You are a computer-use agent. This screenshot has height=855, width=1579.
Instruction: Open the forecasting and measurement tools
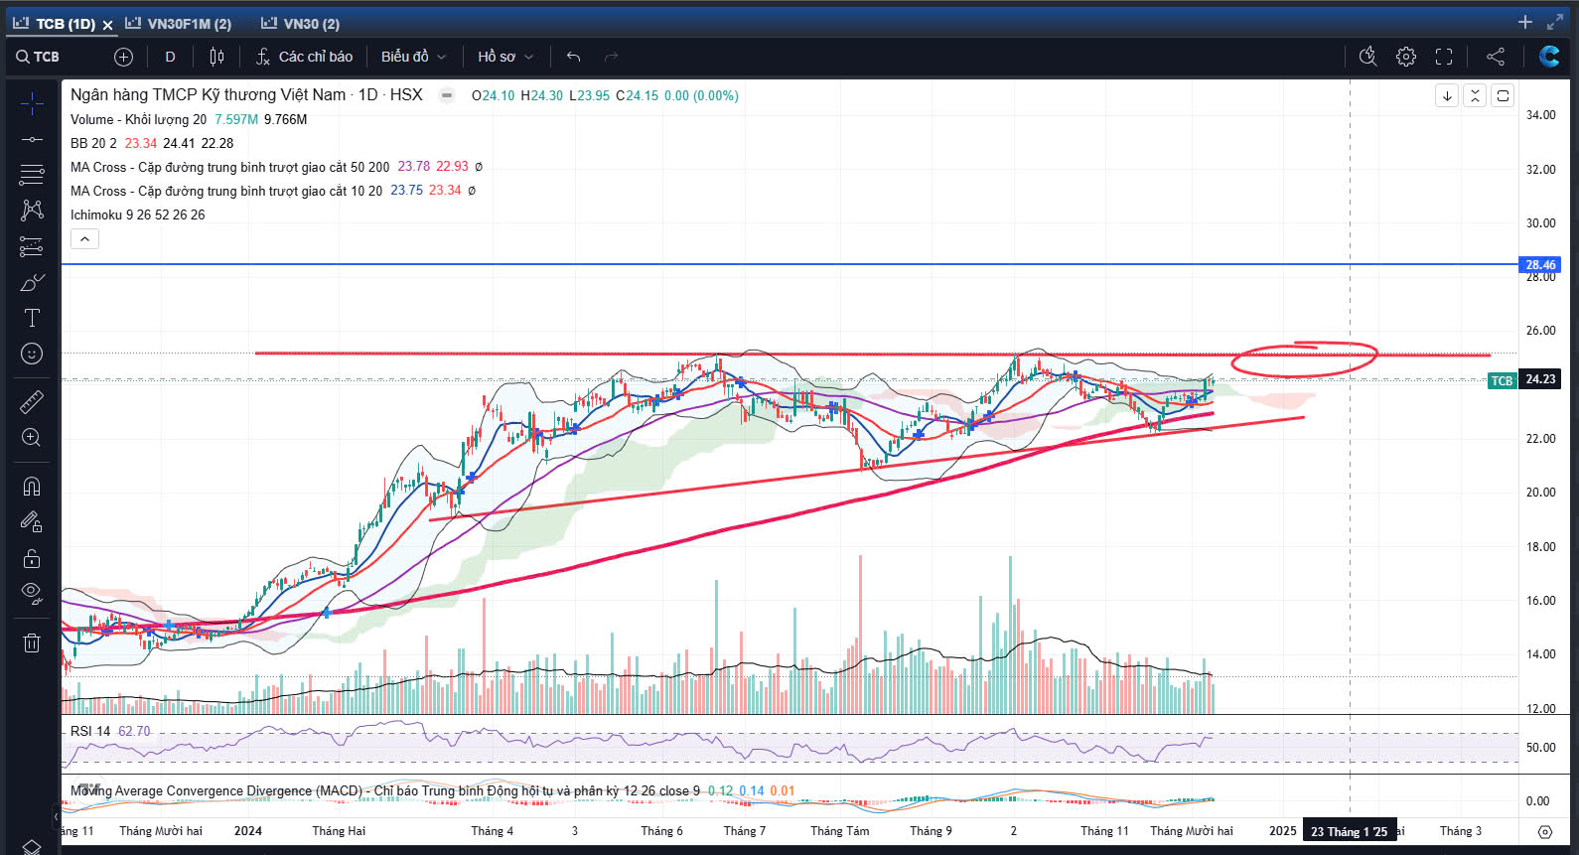(x=32, y=246)
